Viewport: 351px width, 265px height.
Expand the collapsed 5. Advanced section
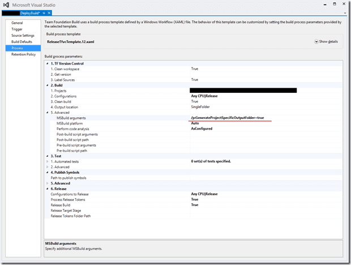point(47,183)
